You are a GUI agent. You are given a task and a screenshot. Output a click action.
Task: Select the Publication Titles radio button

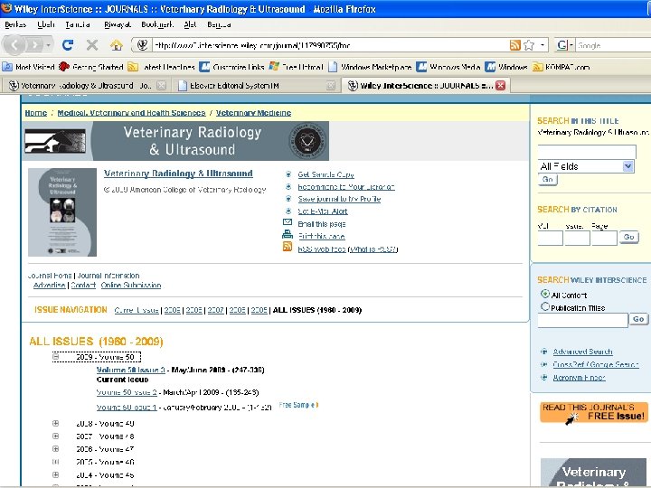(544, 306)
